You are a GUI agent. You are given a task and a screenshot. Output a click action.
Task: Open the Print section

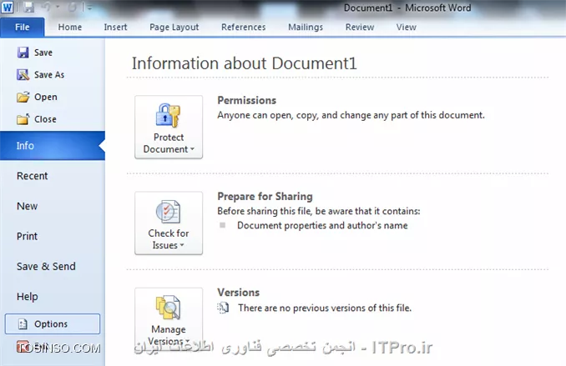[27, 236]
